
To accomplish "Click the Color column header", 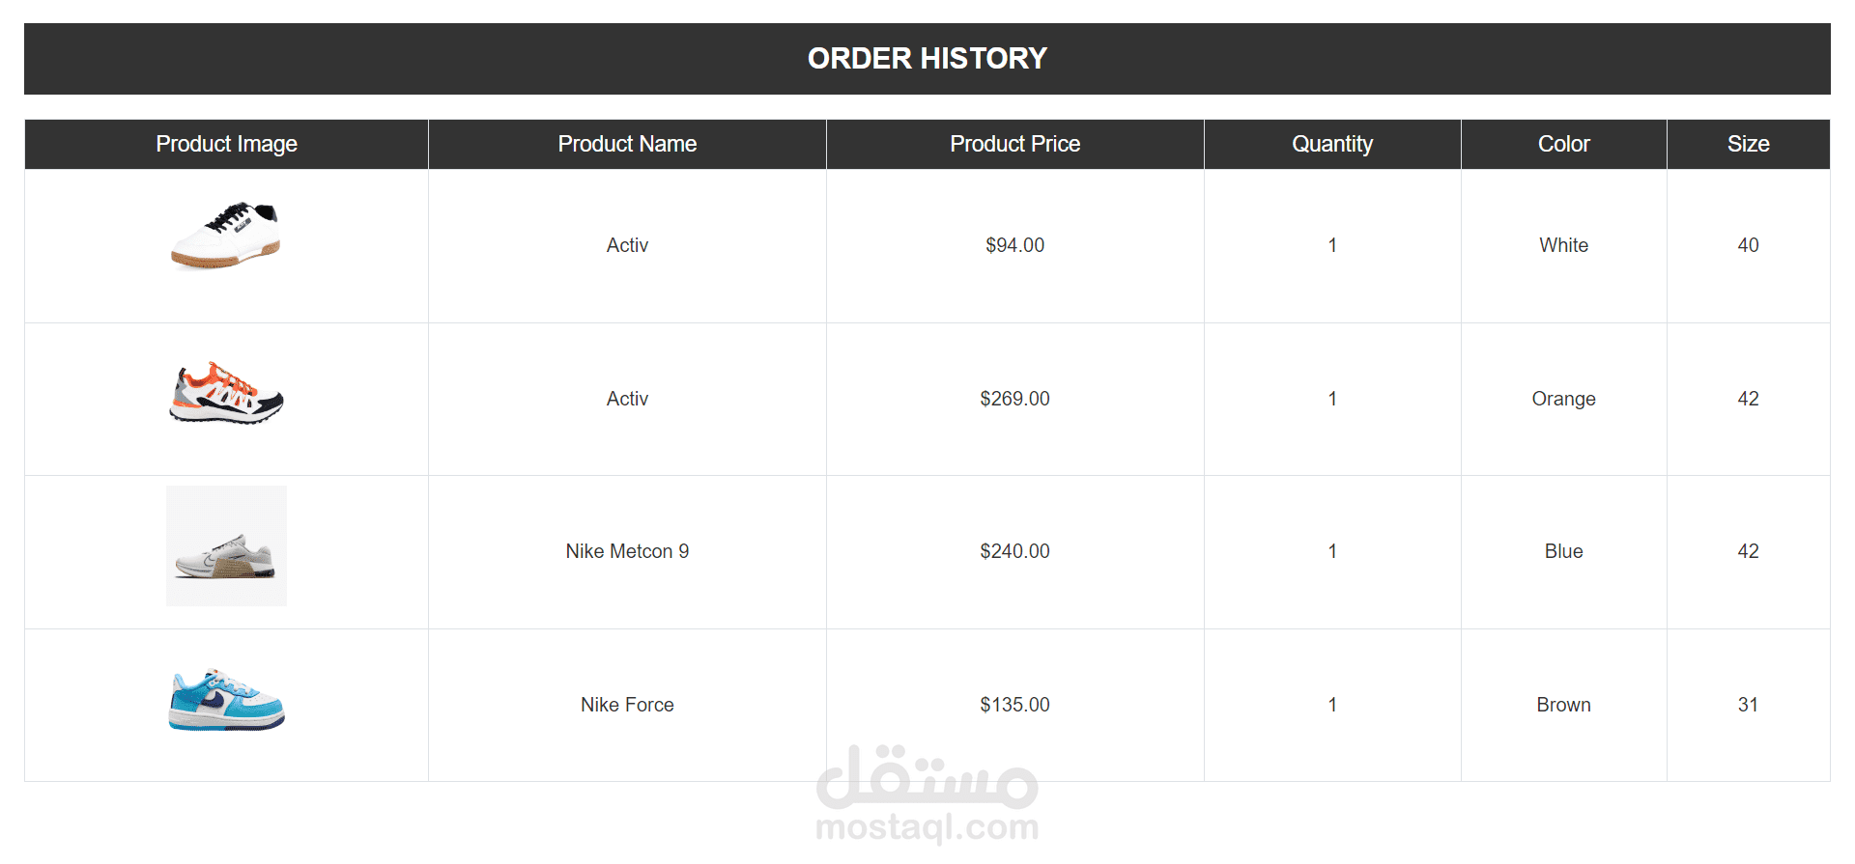I will [x=1563, y=144].
